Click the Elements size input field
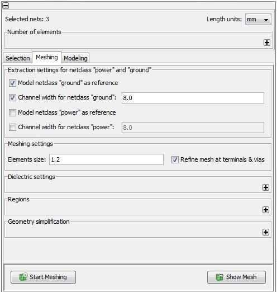 (x=106, y=159)
